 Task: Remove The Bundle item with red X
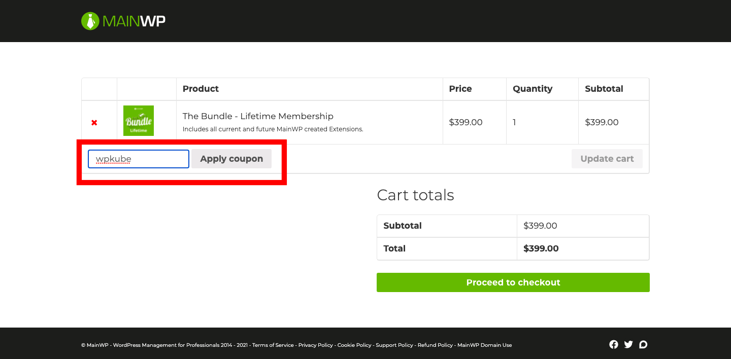coord(94,123)
